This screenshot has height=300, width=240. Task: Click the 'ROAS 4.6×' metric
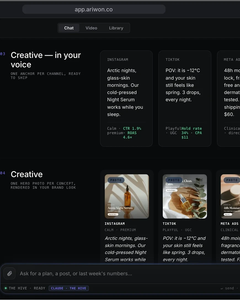point(130,135)
